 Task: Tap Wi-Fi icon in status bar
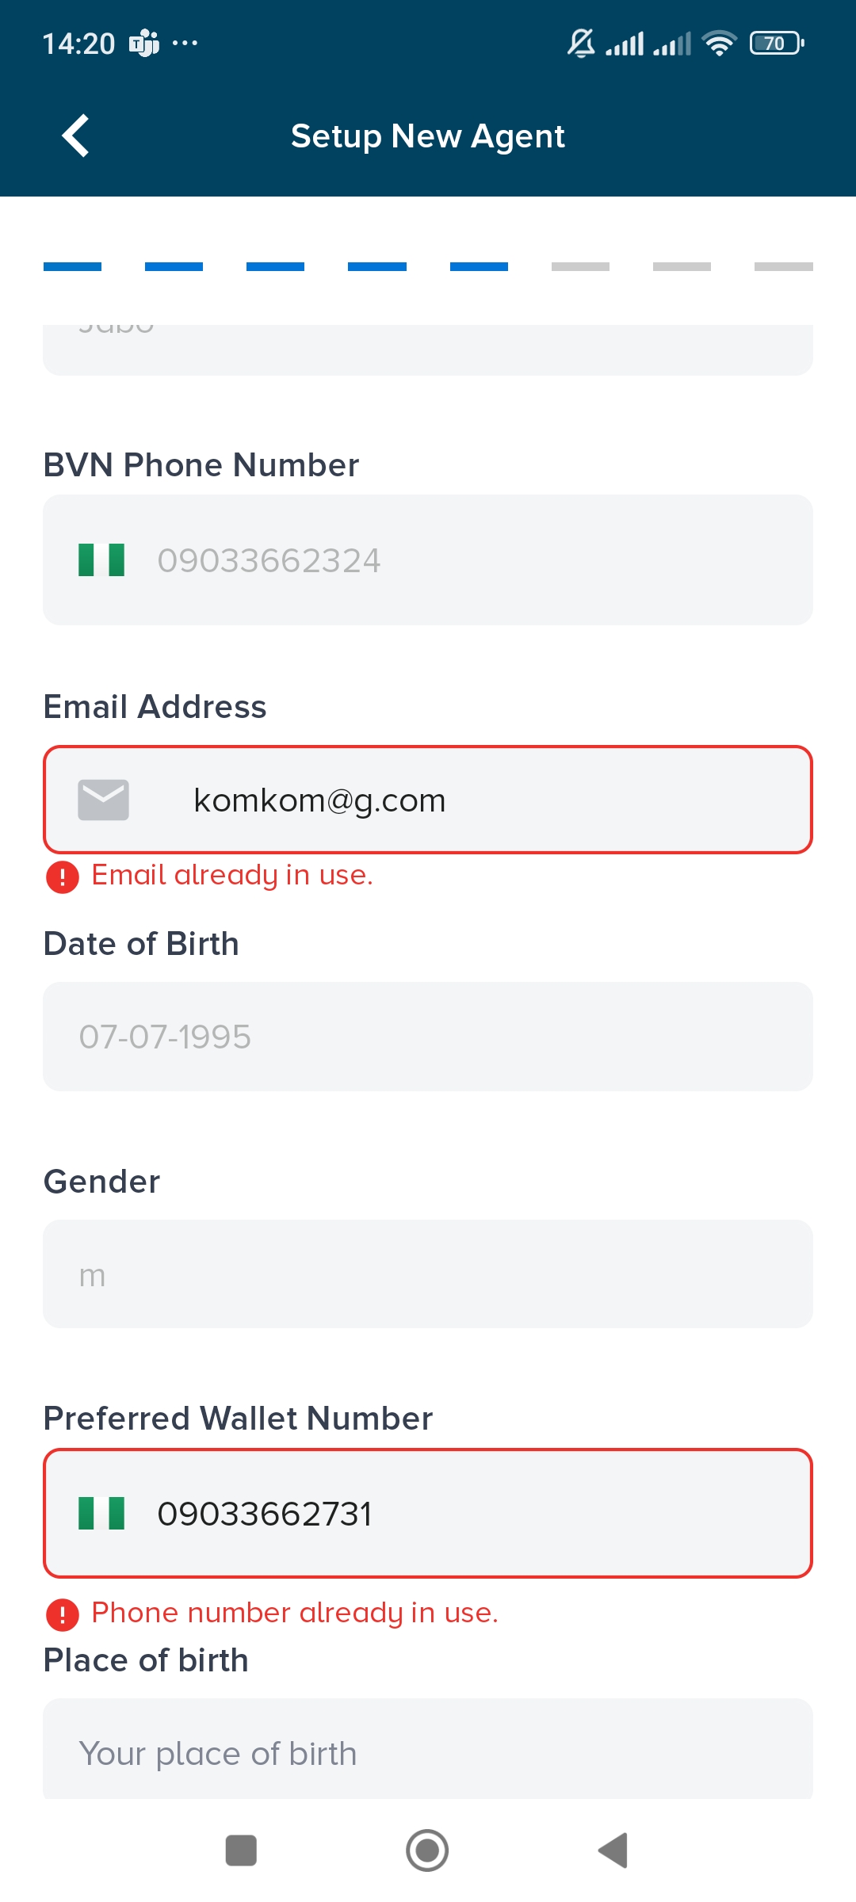pyautogui.click(x=719, y=43)
